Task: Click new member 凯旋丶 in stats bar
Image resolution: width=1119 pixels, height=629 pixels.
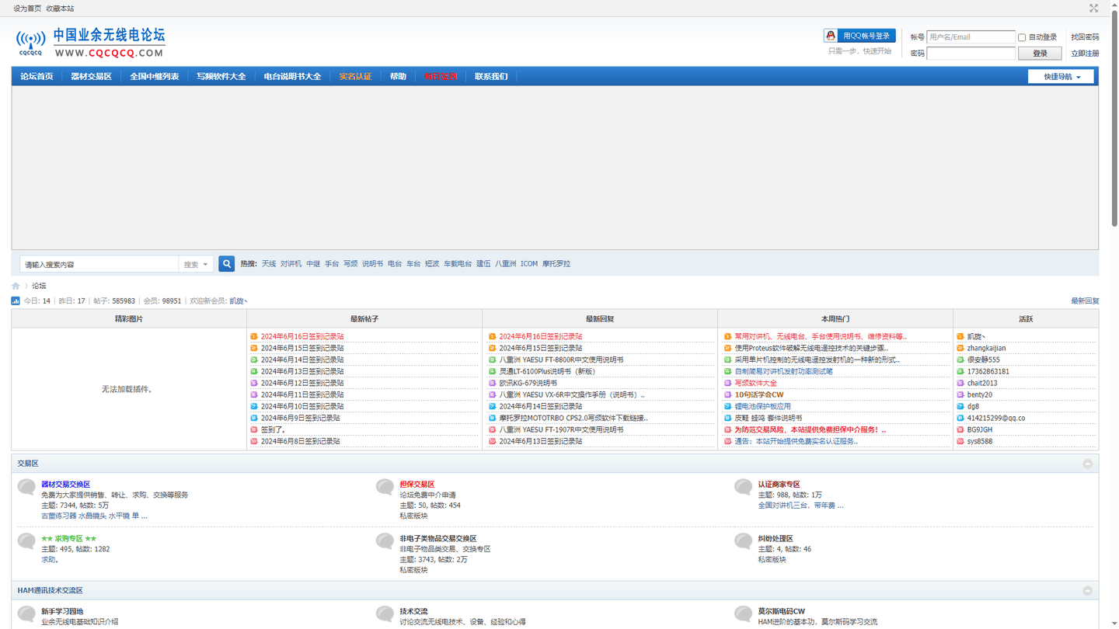Action: pos(239,301)
